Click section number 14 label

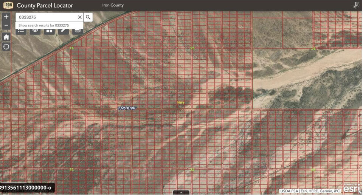(313, 49)
